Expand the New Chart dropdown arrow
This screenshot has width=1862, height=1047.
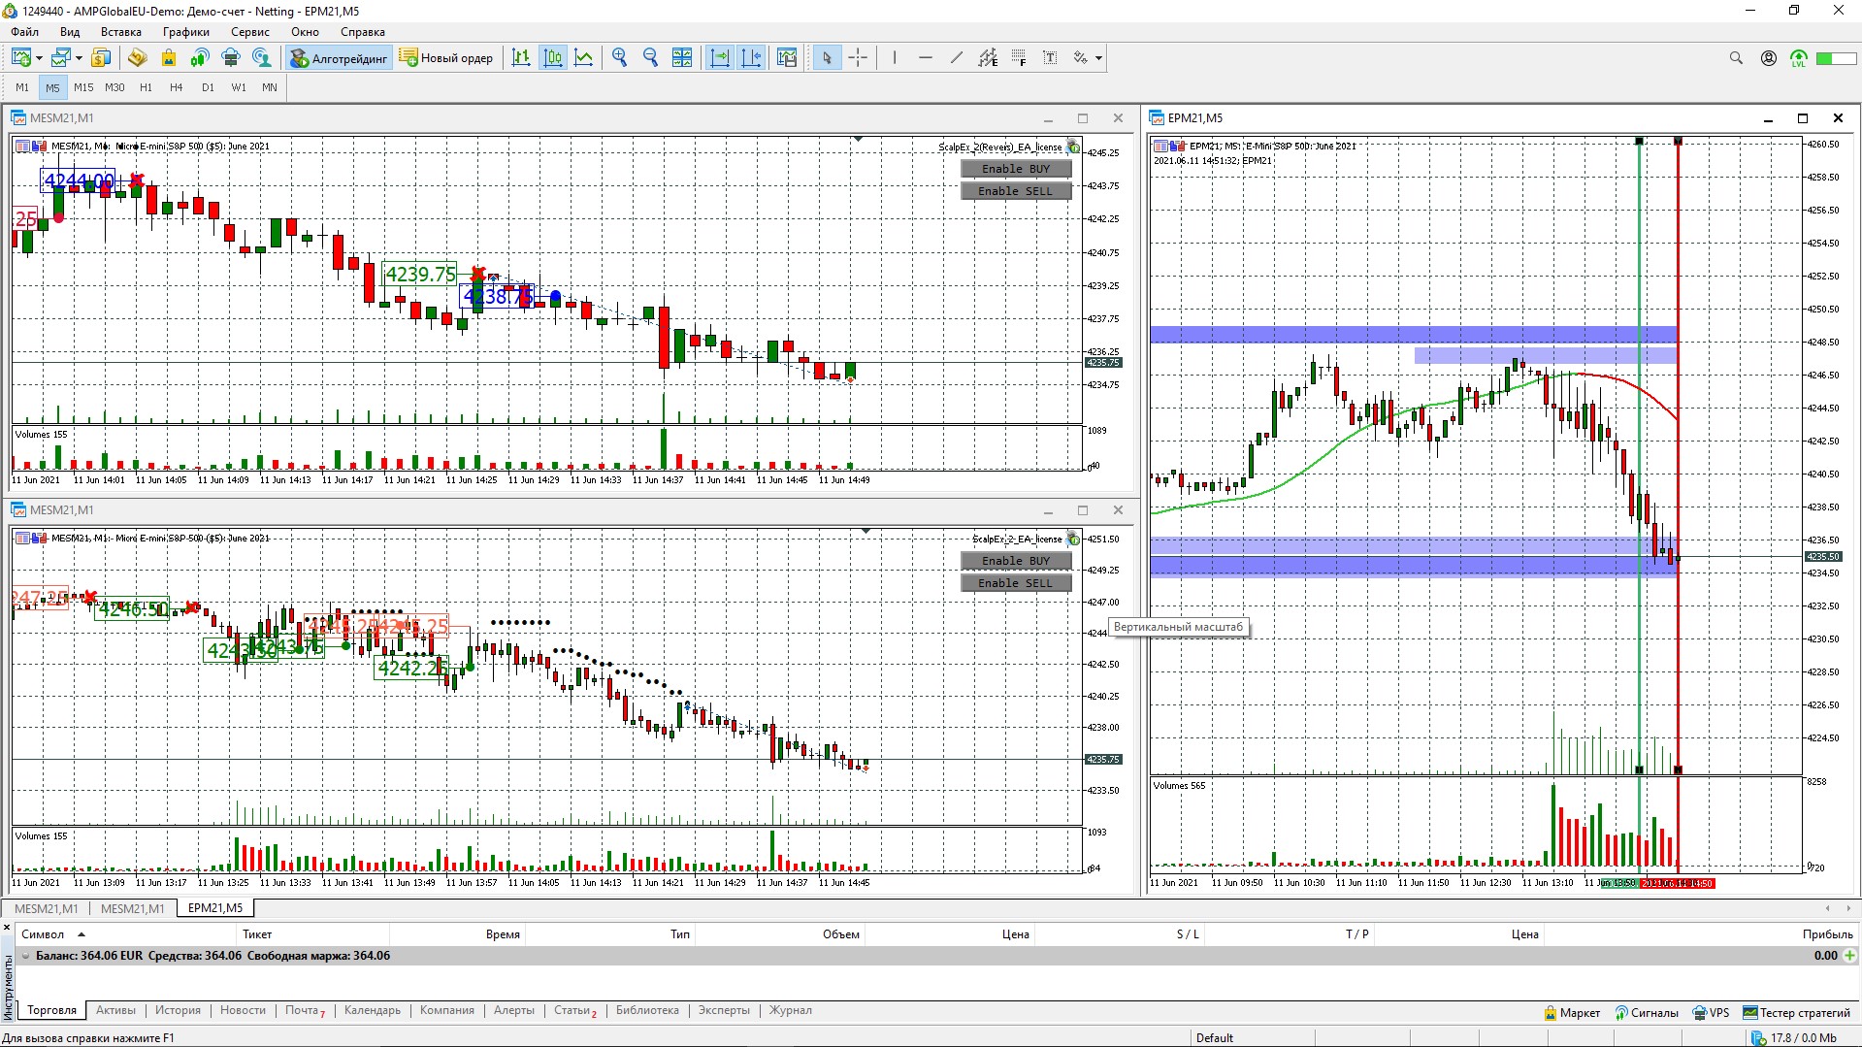coord(39,58)
